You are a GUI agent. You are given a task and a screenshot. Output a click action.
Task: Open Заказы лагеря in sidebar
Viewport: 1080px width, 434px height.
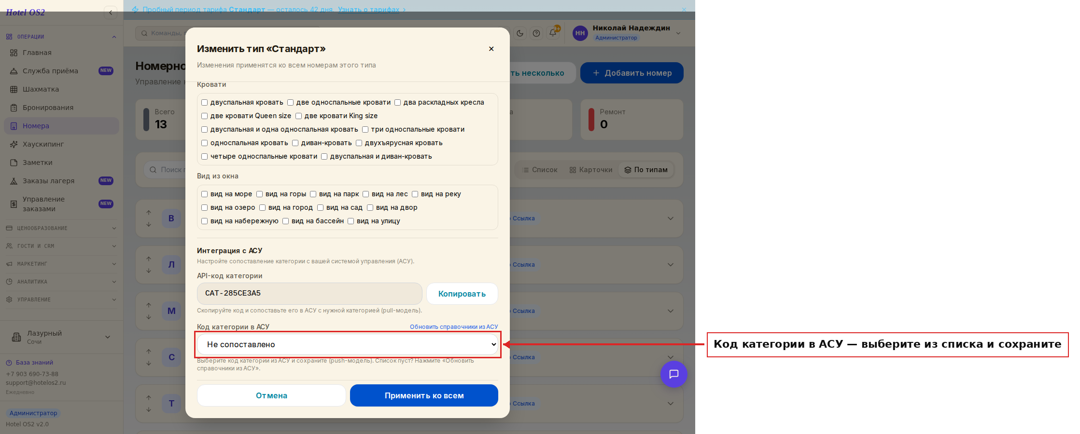coord(61,181)
